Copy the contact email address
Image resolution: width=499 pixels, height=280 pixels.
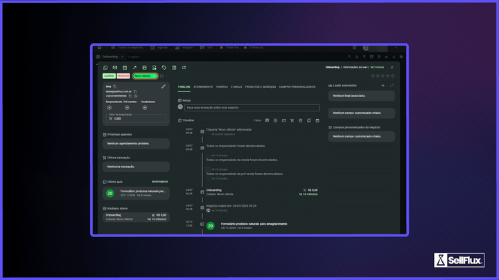pyautogui.click(x=135, y=91)
